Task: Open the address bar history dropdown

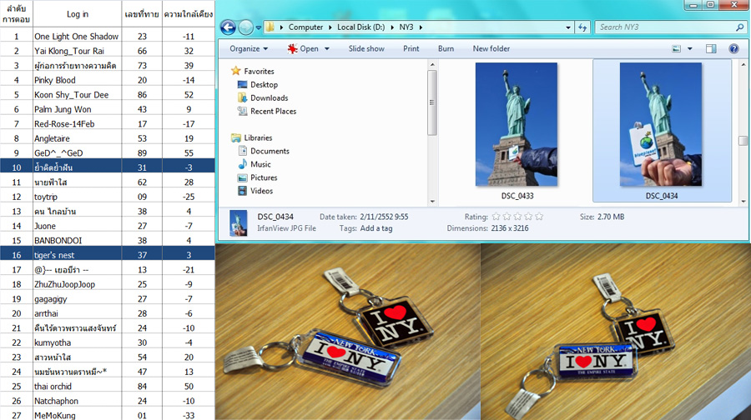Action: coord(568,27)
